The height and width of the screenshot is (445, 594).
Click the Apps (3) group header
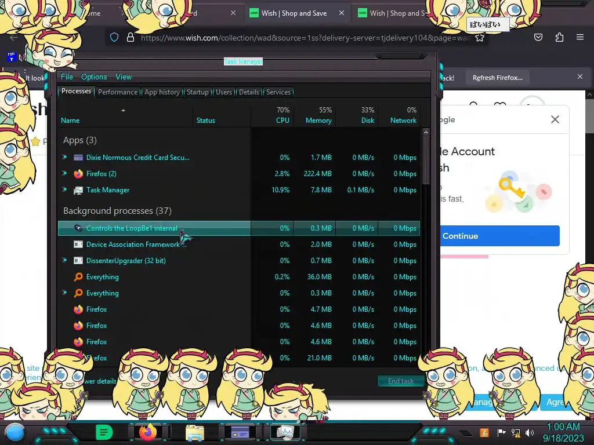click(x=80, y=140)
